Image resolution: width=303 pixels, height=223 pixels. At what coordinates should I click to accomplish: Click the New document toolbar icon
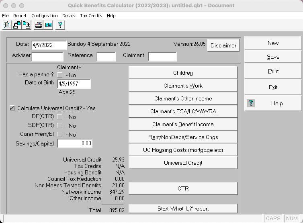[7, 25]
